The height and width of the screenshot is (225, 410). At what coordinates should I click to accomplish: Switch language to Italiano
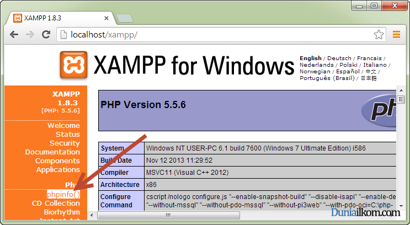(375, 65)
